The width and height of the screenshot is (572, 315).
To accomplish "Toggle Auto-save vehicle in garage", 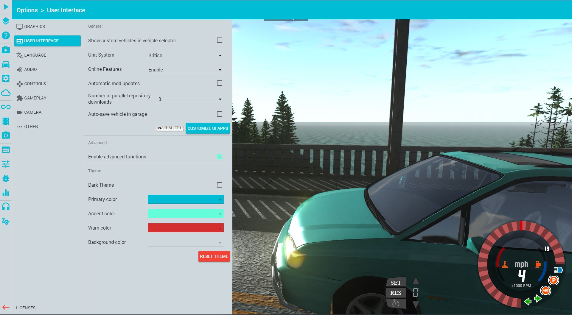I will [220, 114].
